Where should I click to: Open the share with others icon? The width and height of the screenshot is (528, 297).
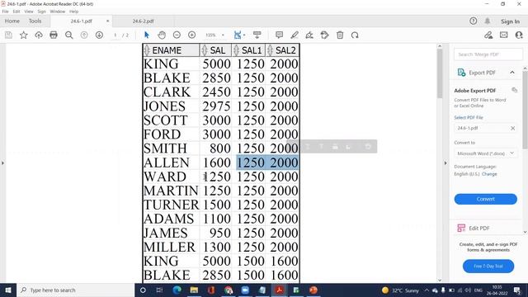tap(519, 35)
